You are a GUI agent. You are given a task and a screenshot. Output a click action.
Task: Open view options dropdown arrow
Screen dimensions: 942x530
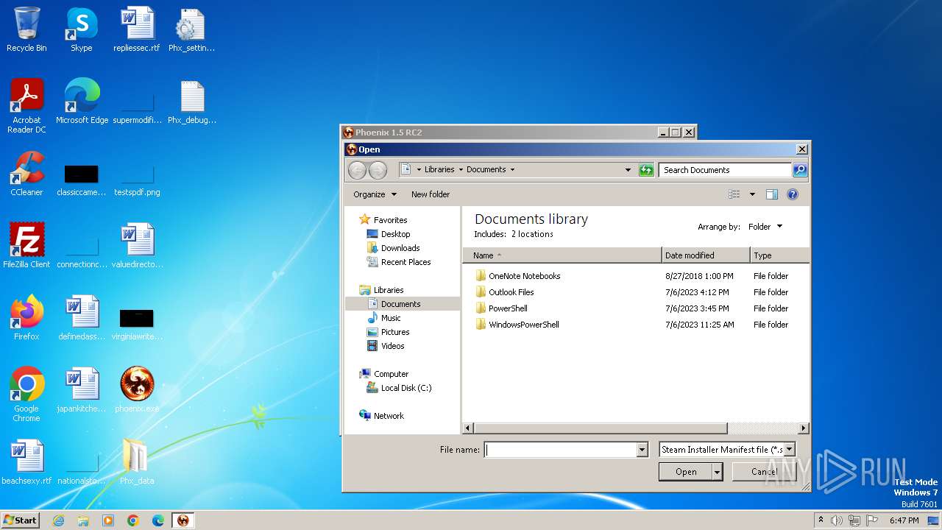tap(752, 194)
